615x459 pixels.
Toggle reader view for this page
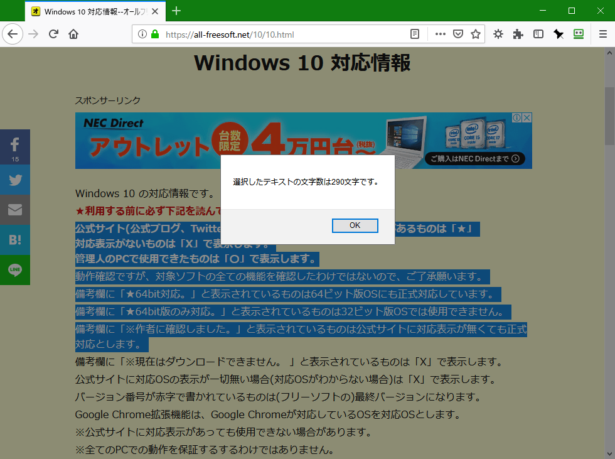[415, 34]
